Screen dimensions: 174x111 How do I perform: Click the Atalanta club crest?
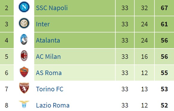pos(24,39)
